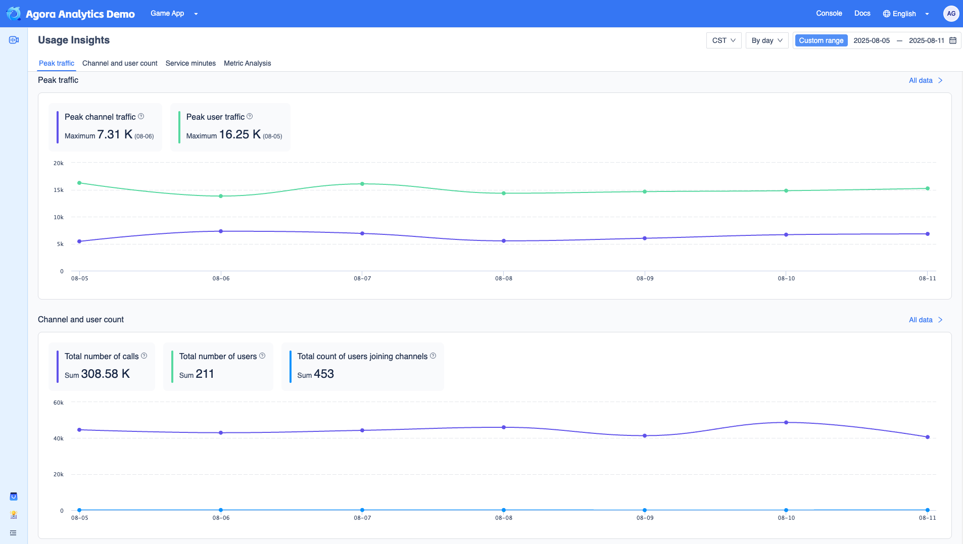Edit the start date 2025-08-05 field
The width and height of the screenshot is (963, 544).
tap(872, 40)
